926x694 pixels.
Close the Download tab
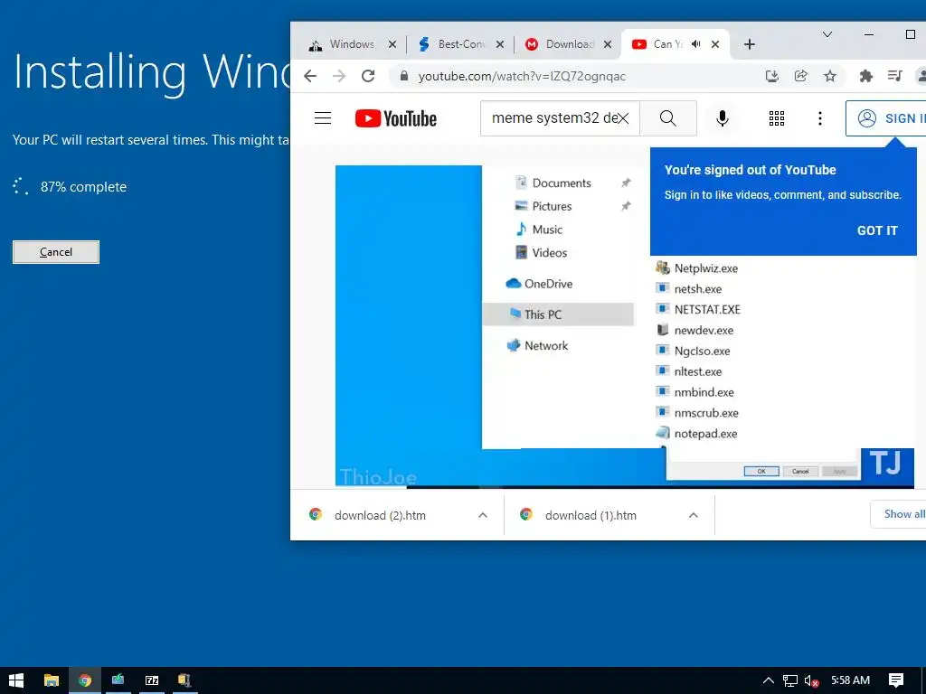tap(607, 44)
